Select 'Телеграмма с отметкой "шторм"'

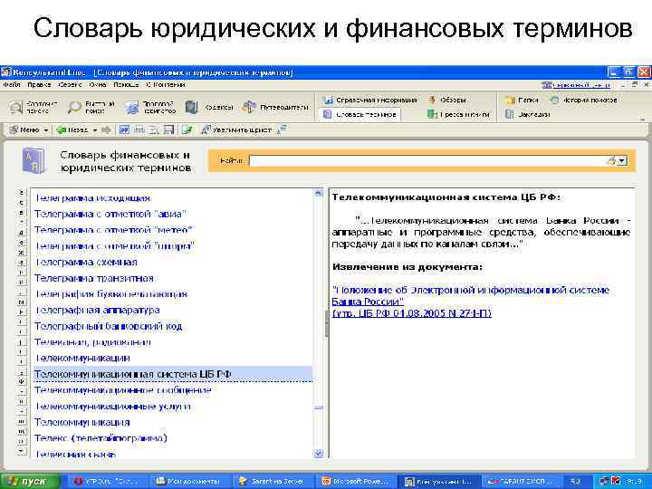tap(115, 246)
